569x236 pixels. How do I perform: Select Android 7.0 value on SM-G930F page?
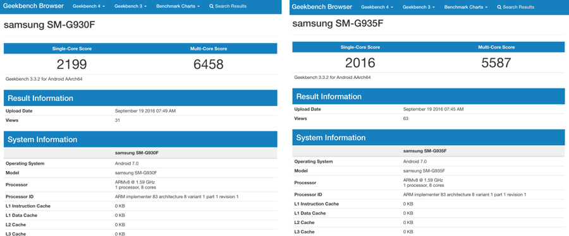(126, 163)
